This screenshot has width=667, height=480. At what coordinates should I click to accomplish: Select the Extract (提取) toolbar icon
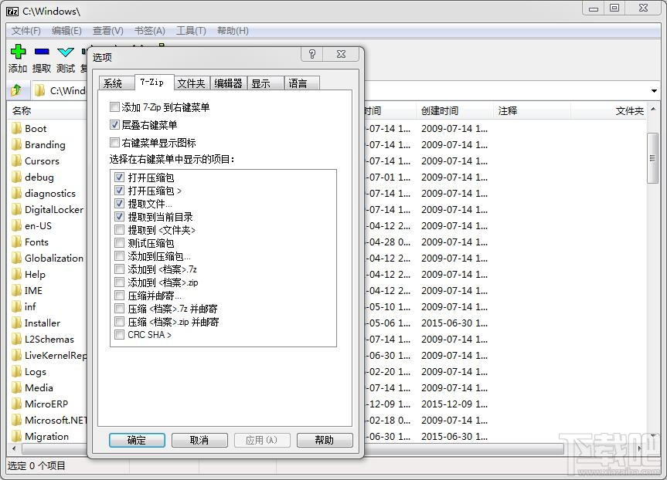pyautogui.click(x=41, y=52)
